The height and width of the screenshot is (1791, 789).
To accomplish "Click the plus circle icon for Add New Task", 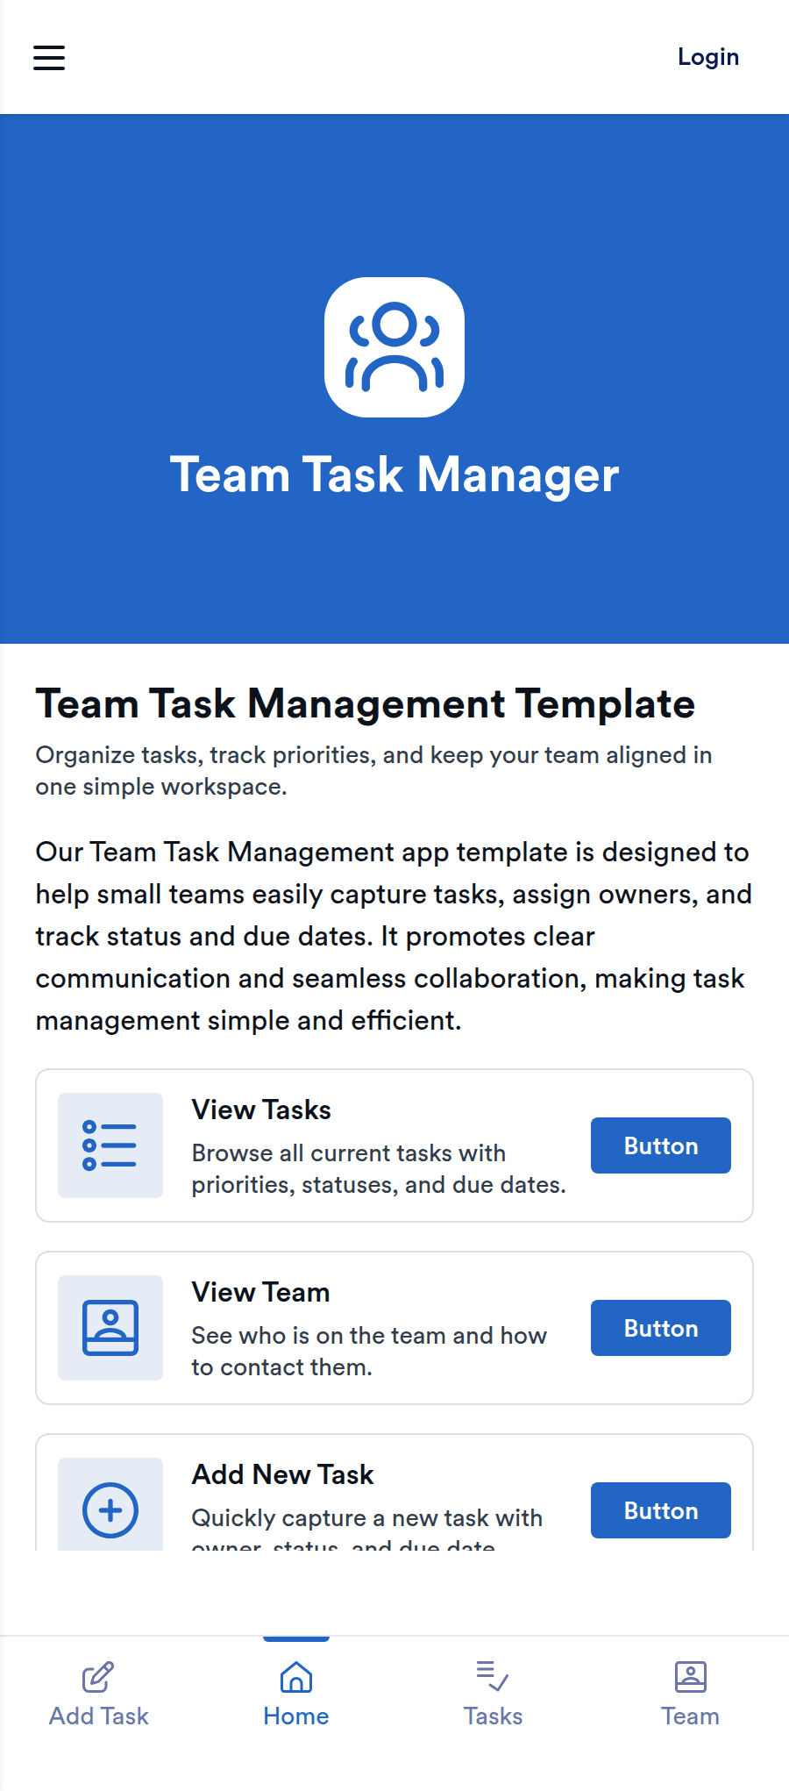I will pyautogui.click(x=110, y=1509).
